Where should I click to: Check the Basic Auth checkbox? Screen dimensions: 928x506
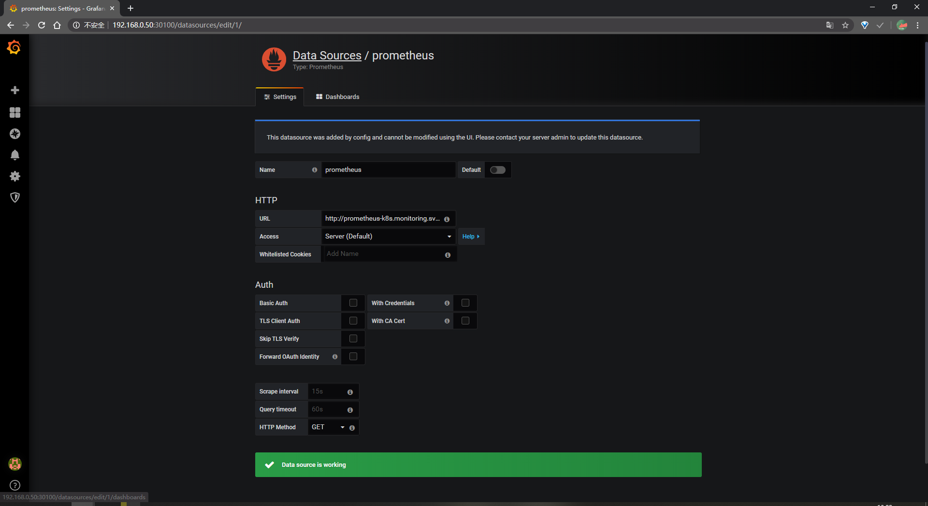pos(353,303)
